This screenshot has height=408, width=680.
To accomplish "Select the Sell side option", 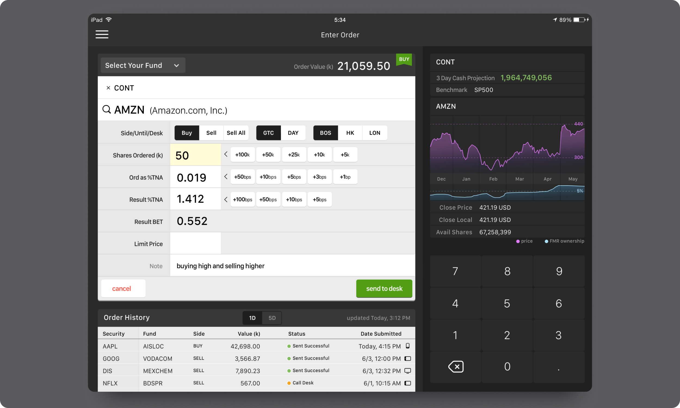I will click(211, 133).
